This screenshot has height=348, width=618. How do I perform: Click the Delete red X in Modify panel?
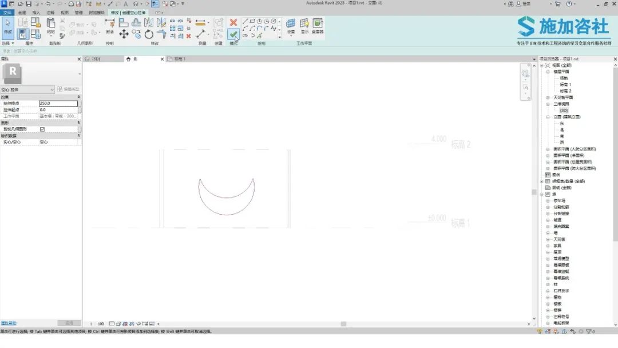pos(189,36)
